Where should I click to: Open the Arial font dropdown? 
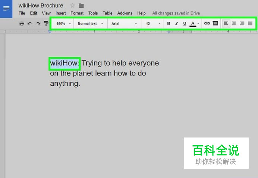click(124, 24)
